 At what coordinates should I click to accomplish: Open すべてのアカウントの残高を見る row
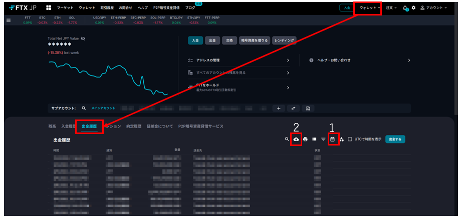coord(239,72)
